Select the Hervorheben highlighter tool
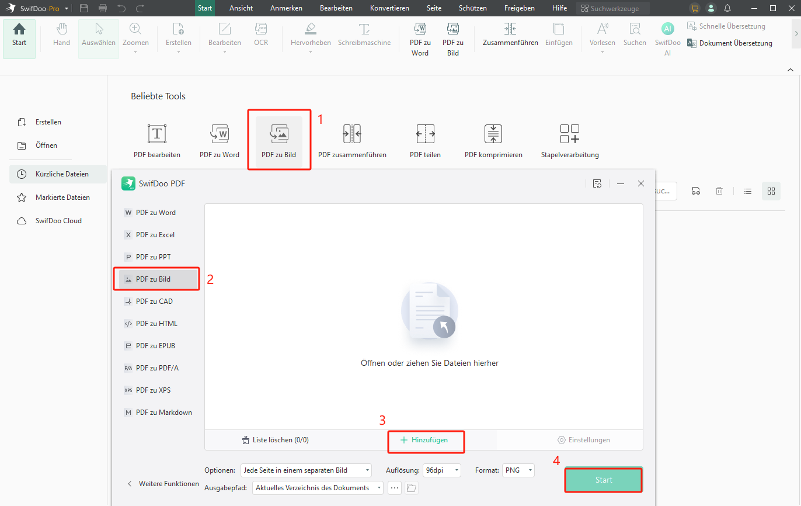This screenshot has height=506, width=801. (x=311, y=37)
